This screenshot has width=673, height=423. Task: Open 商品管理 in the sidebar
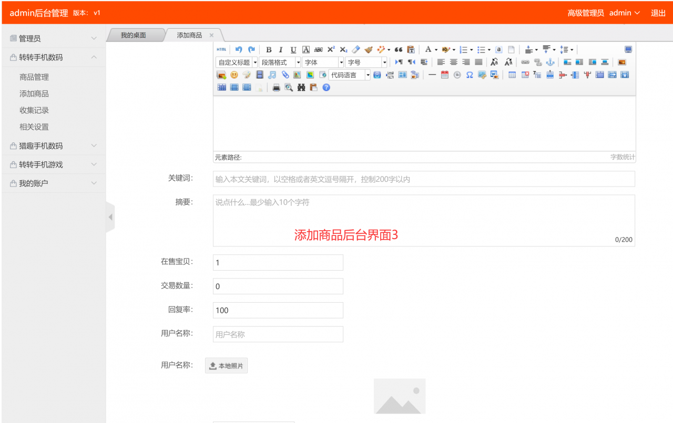coord(34,77)
